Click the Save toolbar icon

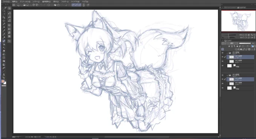click(x=27, y=5)
